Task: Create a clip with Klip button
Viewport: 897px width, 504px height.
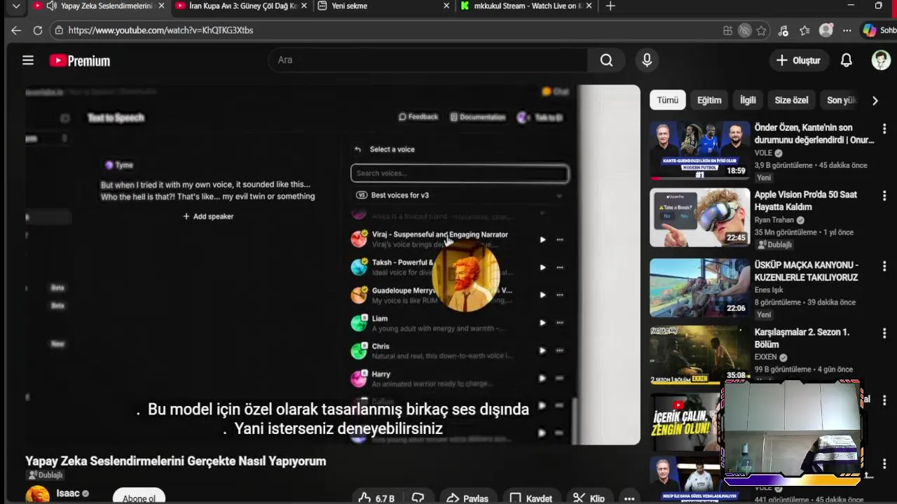Action: pyautogui.click(x=589, y=498)
